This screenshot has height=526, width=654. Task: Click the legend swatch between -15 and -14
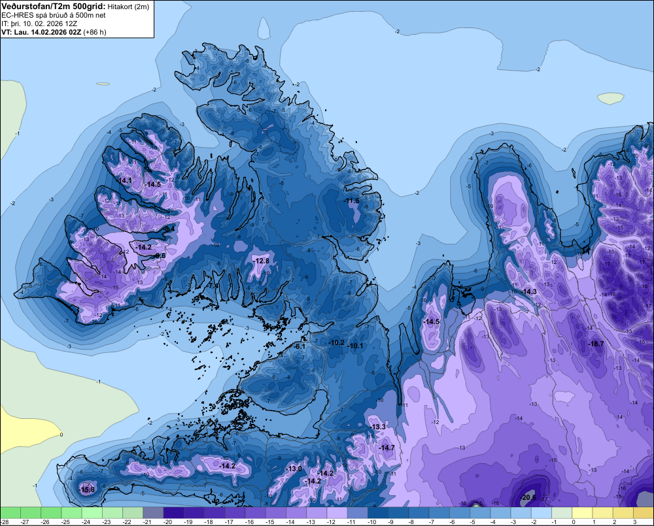276,512
